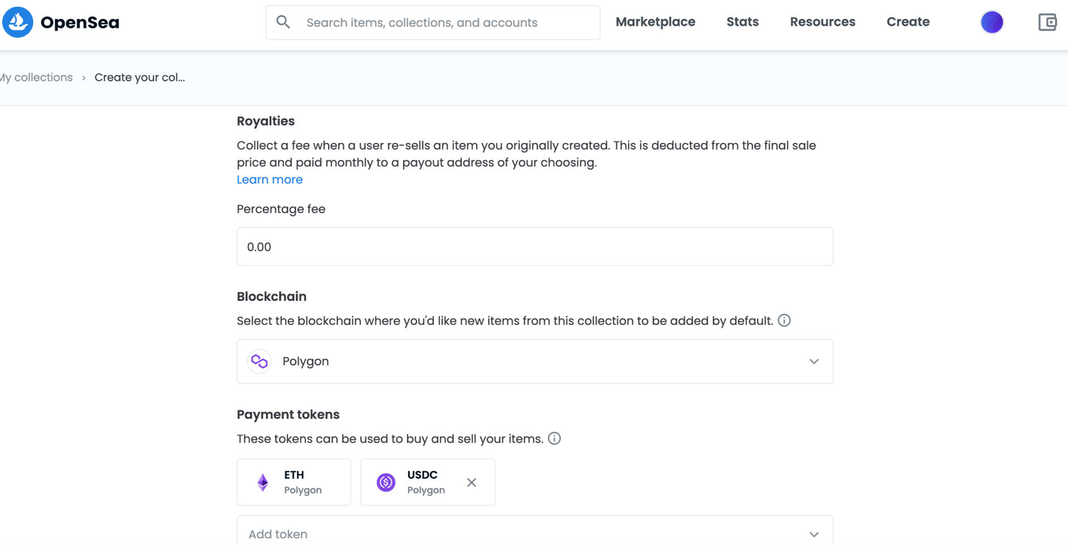The image size is (1068, 545).
Task: Expand the Polygon blockchain dropdown
Action: coord(534,361)
